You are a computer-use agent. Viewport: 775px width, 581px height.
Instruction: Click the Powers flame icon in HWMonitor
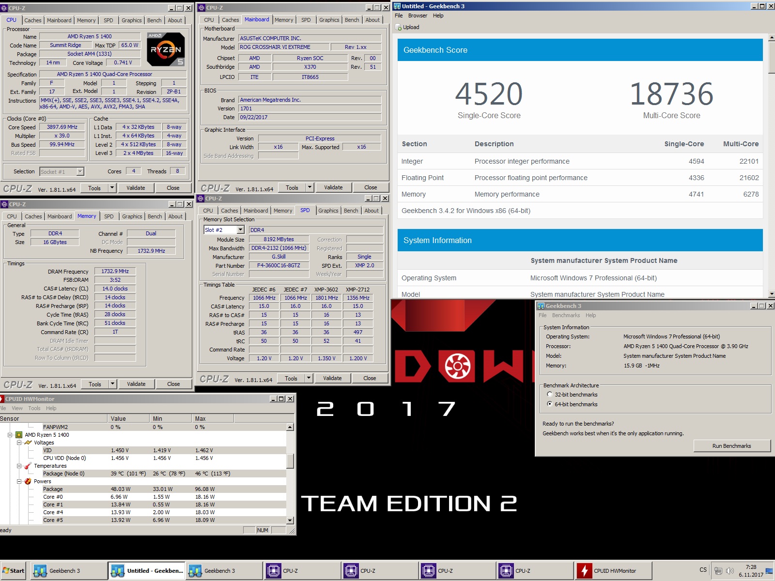point(28,481)
